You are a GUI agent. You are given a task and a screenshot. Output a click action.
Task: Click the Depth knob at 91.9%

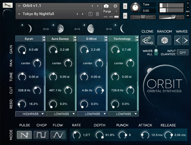100,135
